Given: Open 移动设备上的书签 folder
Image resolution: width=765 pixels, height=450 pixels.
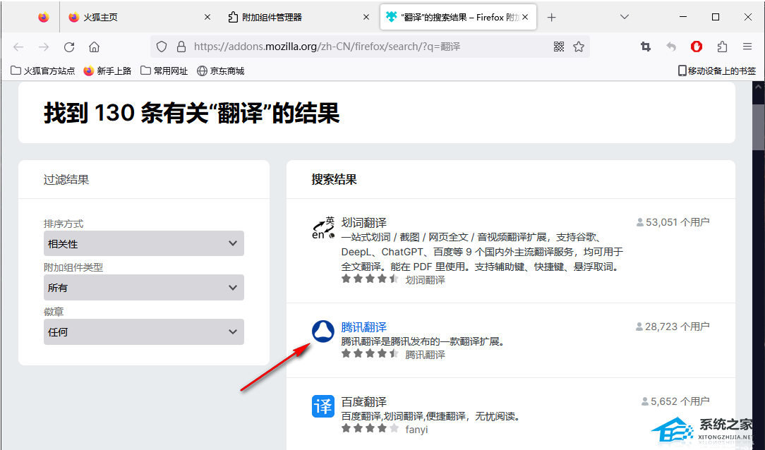Looking at the screenshot, I should (717, 71).
